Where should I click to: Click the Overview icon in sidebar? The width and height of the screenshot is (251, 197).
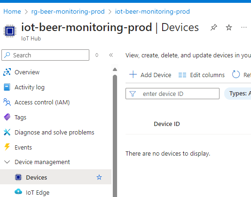(7, 72)
